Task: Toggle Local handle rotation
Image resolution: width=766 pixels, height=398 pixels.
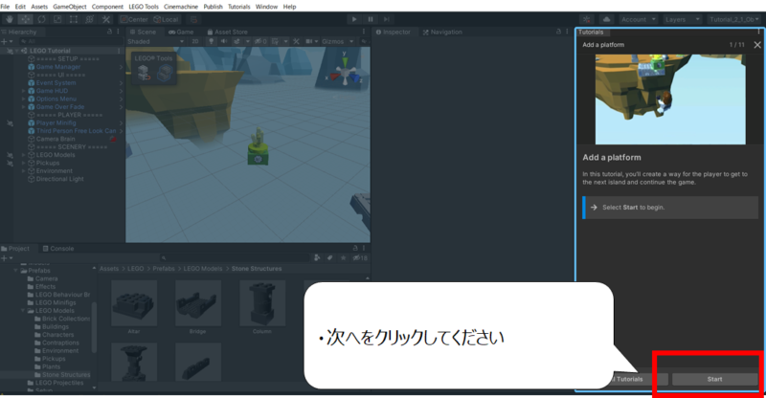Action: coord(167,19)
